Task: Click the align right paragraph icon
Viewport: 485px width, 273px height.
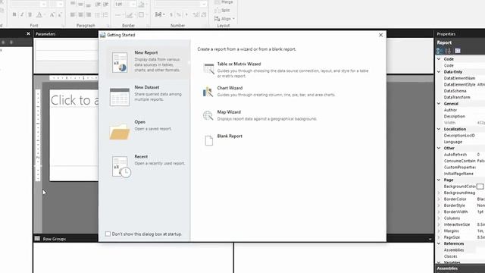Action: [x=89, y=14]
